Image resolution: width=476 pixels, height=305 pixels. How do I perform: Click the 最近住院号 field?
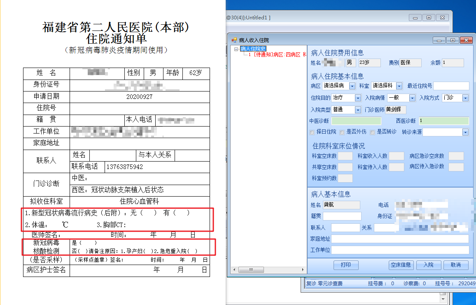click(451, 86)
